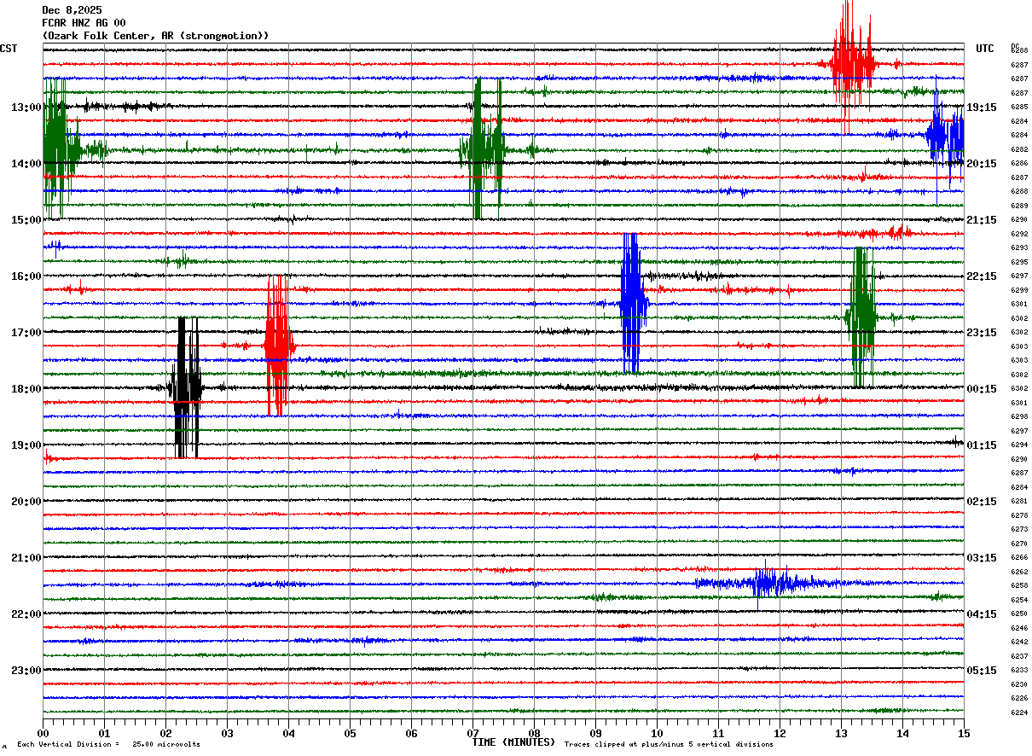Select the 18:00 CST time label

(x=26, y=389)
